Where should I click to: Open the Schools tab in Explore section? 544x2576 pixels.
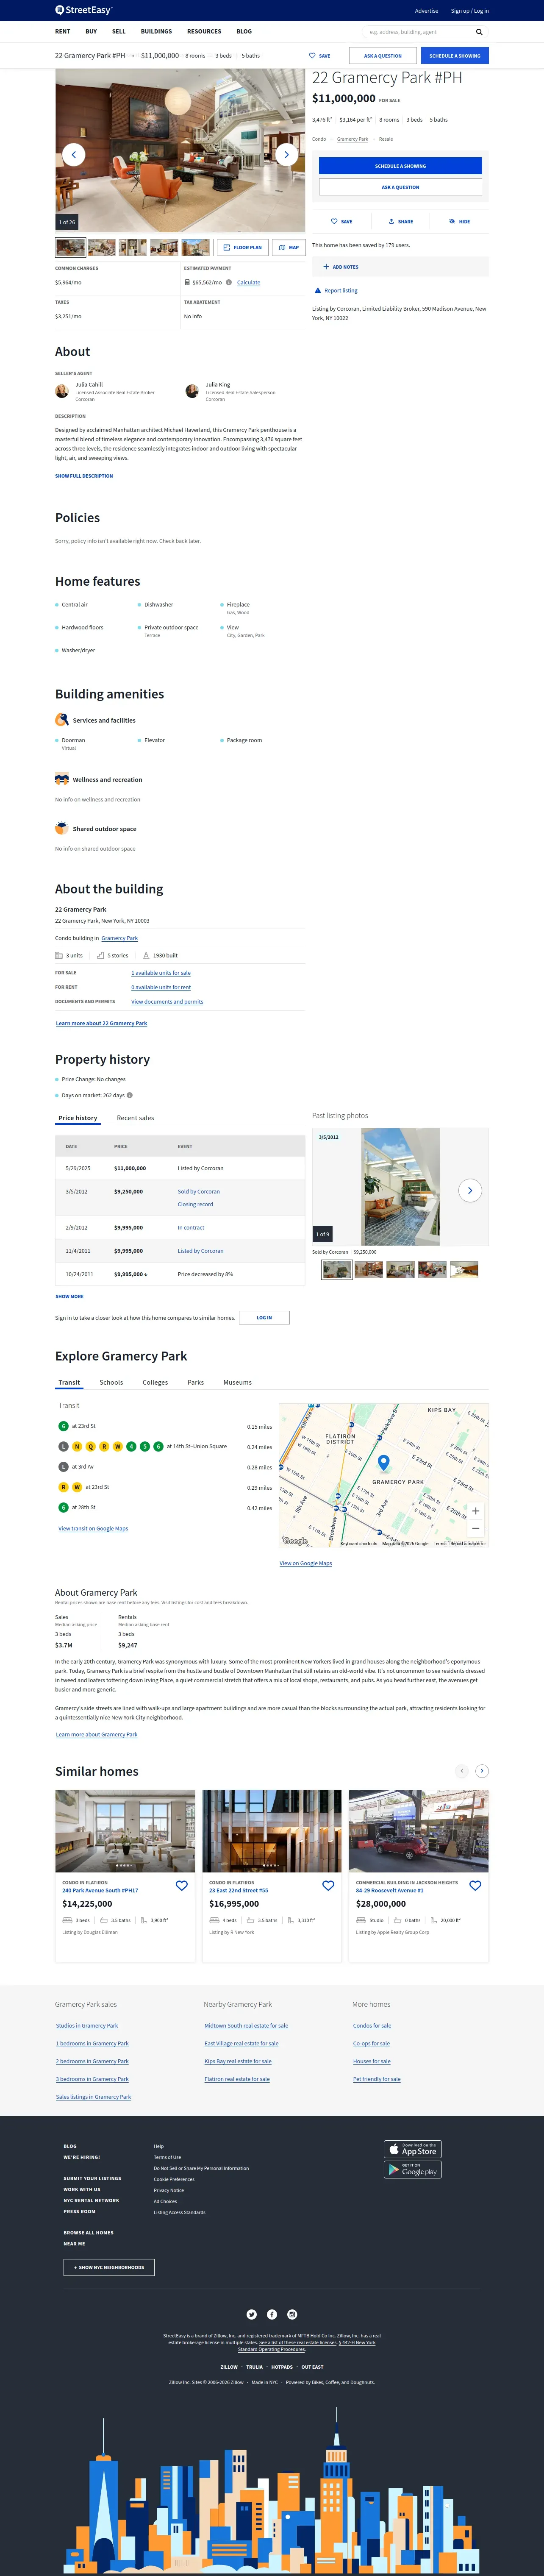(111, 1382)
